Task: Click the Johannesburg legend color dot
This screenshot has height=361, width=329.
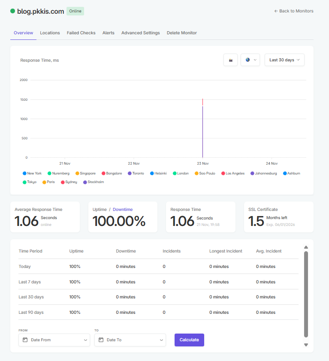Action: pyautogui.click(x=252, y=174)
